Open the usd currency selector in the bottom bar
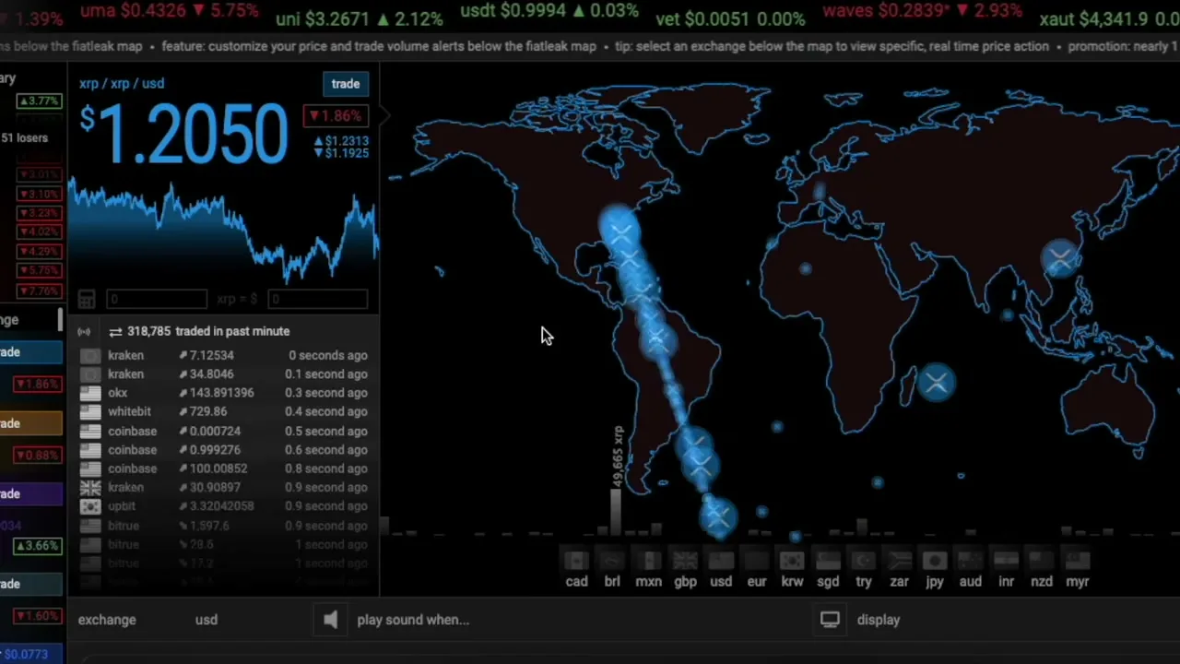This screenshot has width=1180, height=664. (x=206, y=620)
